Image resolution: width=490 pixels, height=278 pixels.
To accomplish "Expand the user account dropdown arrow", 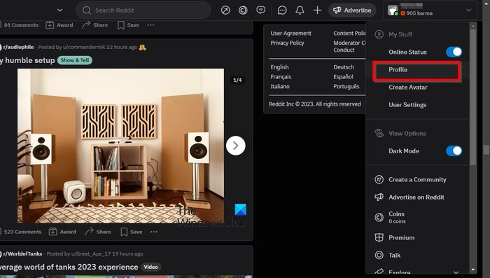I will tap(469, 11).
